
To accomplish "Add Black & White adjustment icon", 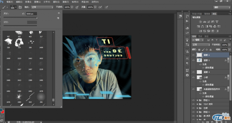I will [x=207, y=26].
